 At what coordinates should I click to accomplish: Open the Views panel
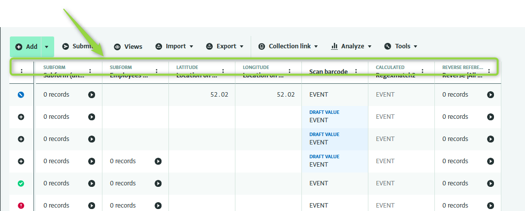point(128,46)
